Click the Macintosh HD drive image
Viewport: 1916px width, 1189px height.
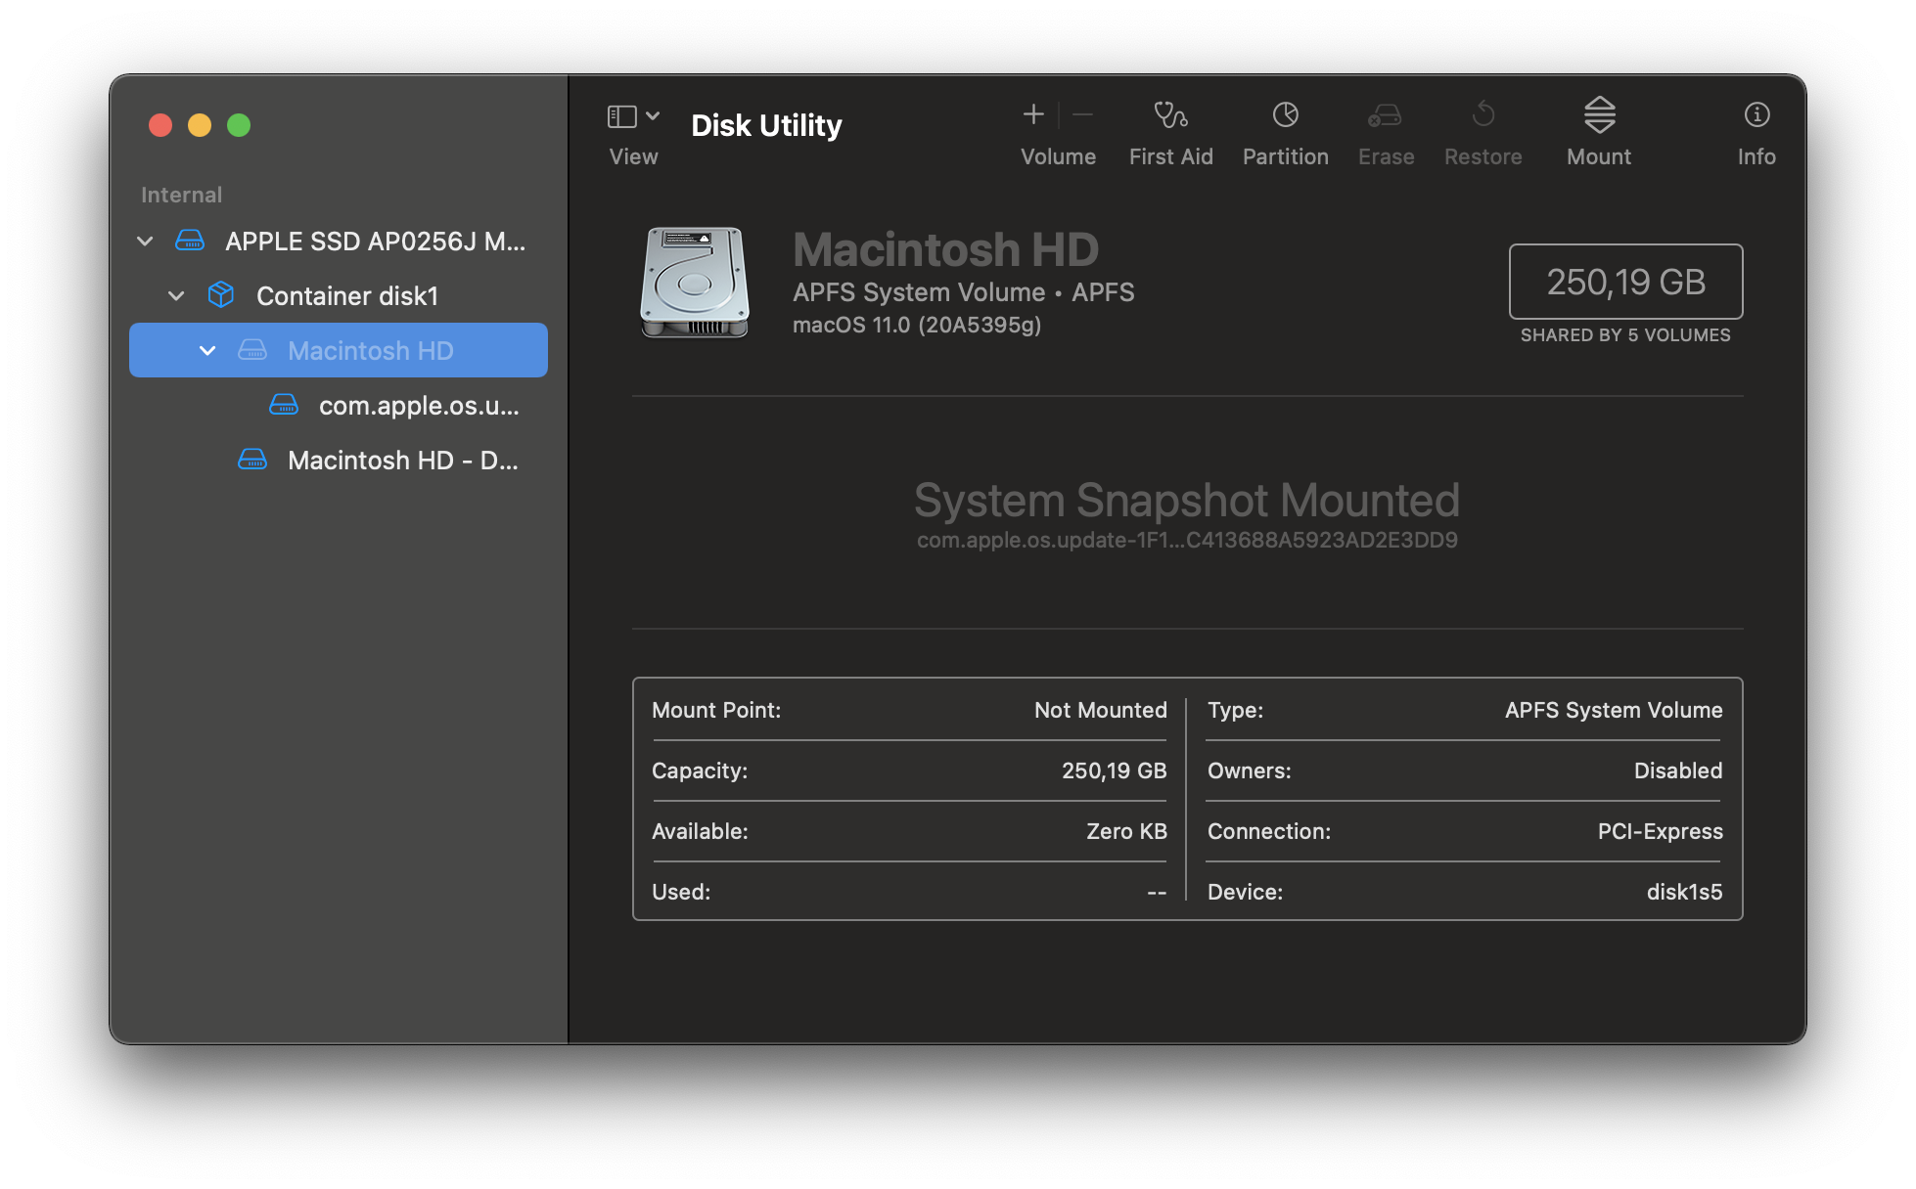click(x=695, y=282)
